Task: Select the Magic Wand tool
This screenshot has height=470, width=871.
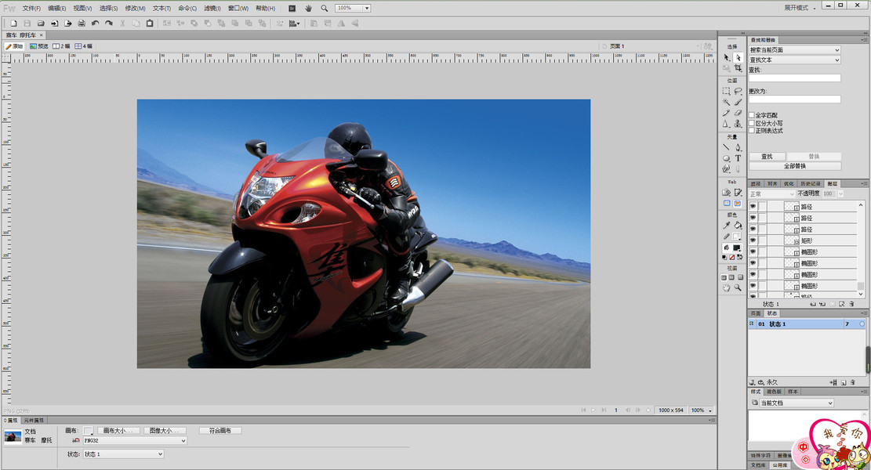Action: click(x=726, y=102)
